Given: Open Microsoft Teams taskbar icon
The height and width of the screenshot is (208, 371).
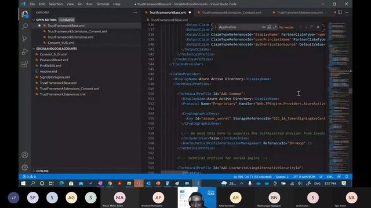Looking at the screenshot, I should pyautogui.click(x=139, y=183).
